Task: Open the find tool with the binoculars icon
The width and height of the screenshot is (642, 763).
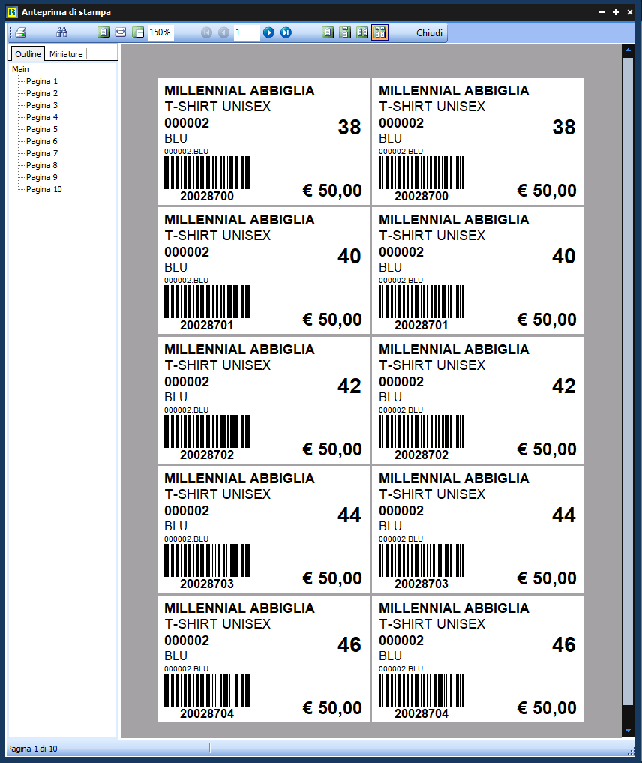Action: click(x=61, y=32)
